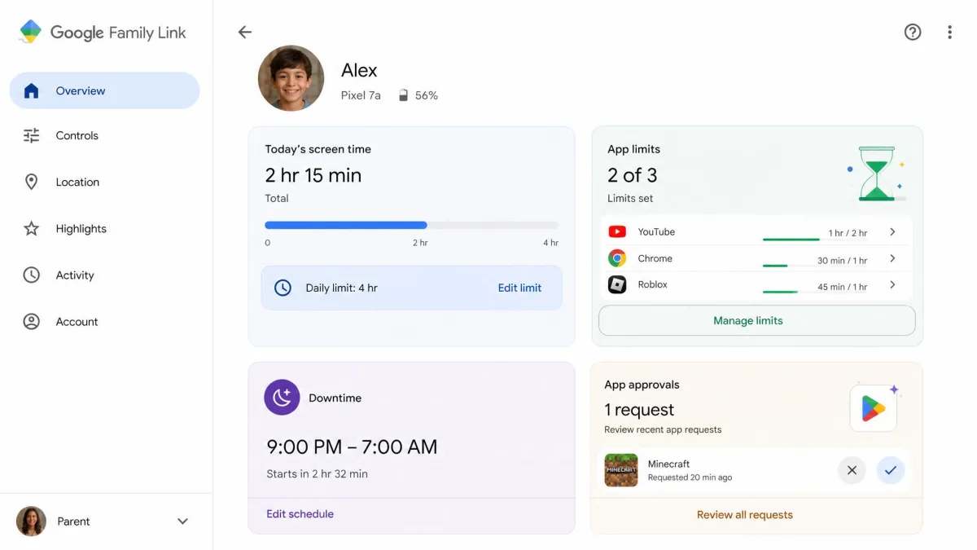Click the Minecraft app icon
The height and width of the screenshot is (550, 977).
click(621, 470)
